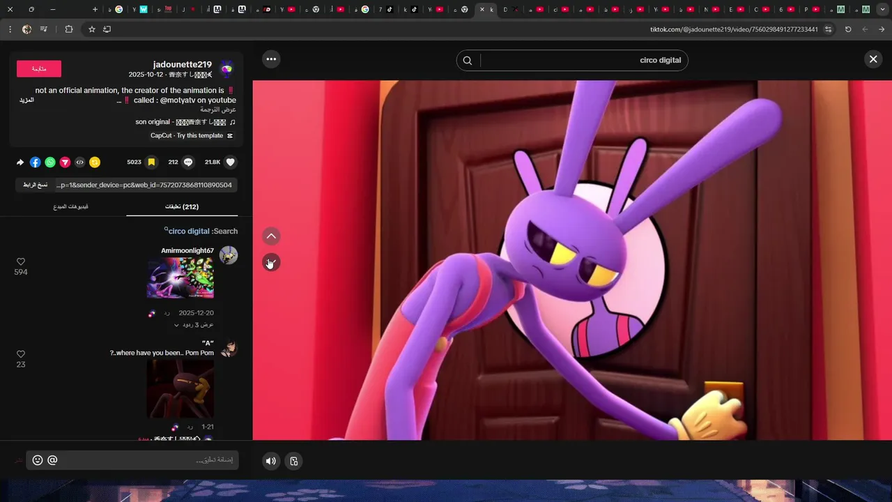The image size is (892, 502).
Task: Expand the 3 replies under Amirmoonlight67's comment
Action: point(194,325)
